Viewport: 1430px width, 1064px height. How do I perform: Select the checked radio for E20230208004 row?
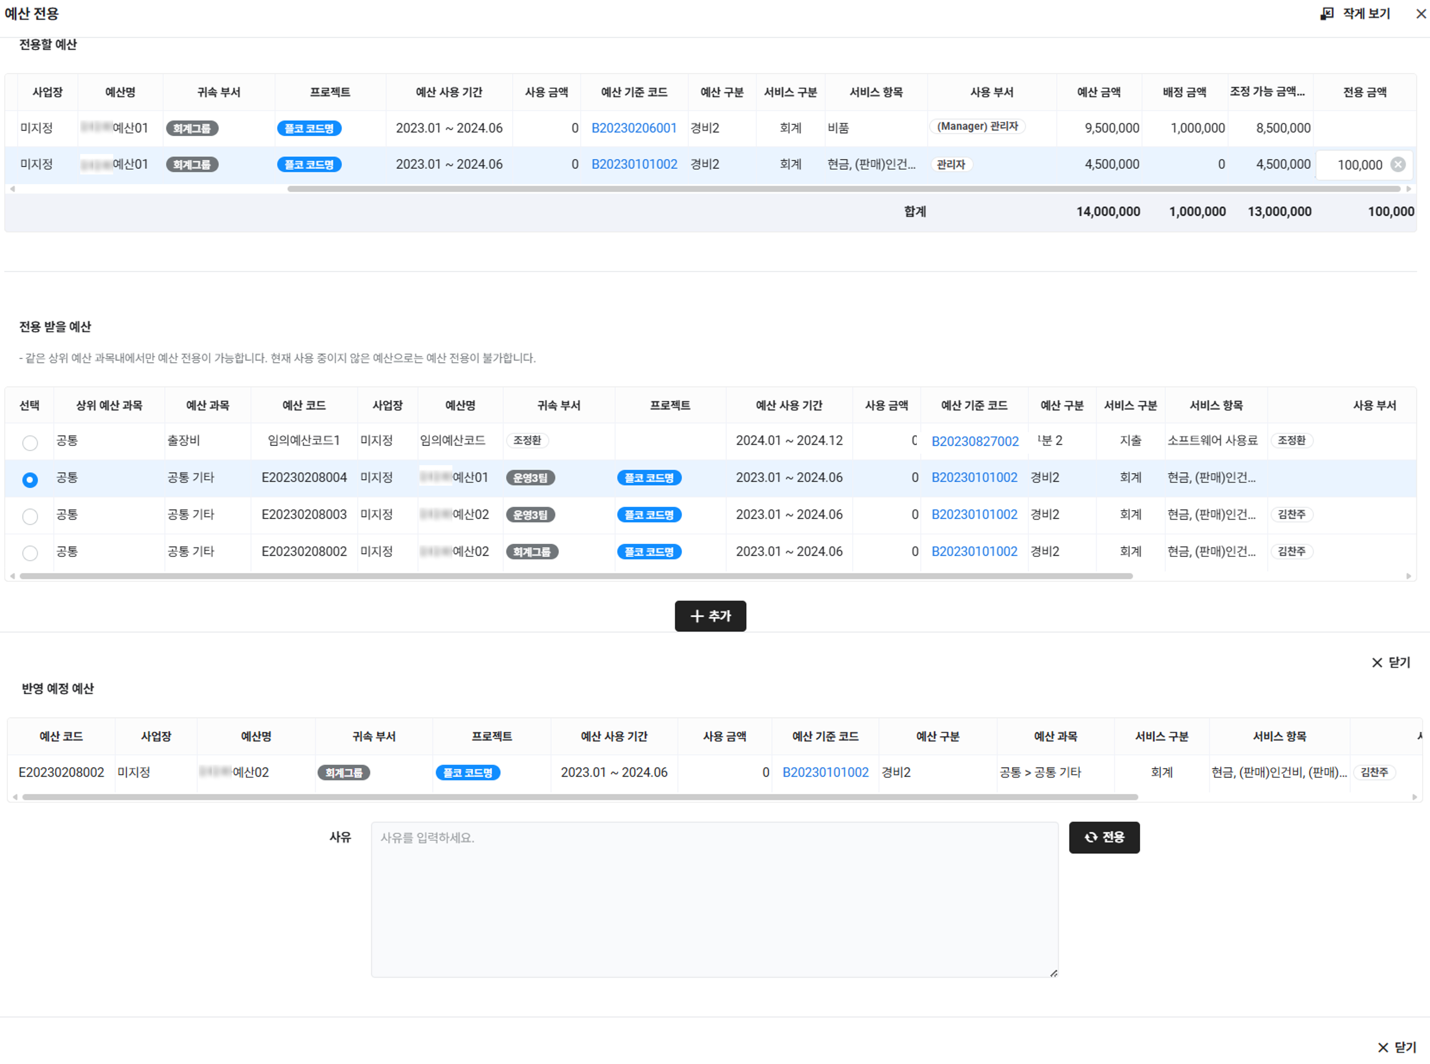point(30,479)
